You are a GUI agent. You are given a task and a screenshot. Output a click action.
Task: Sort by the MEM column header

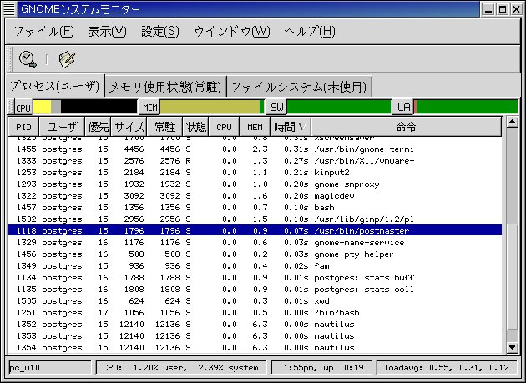point(255,127)
